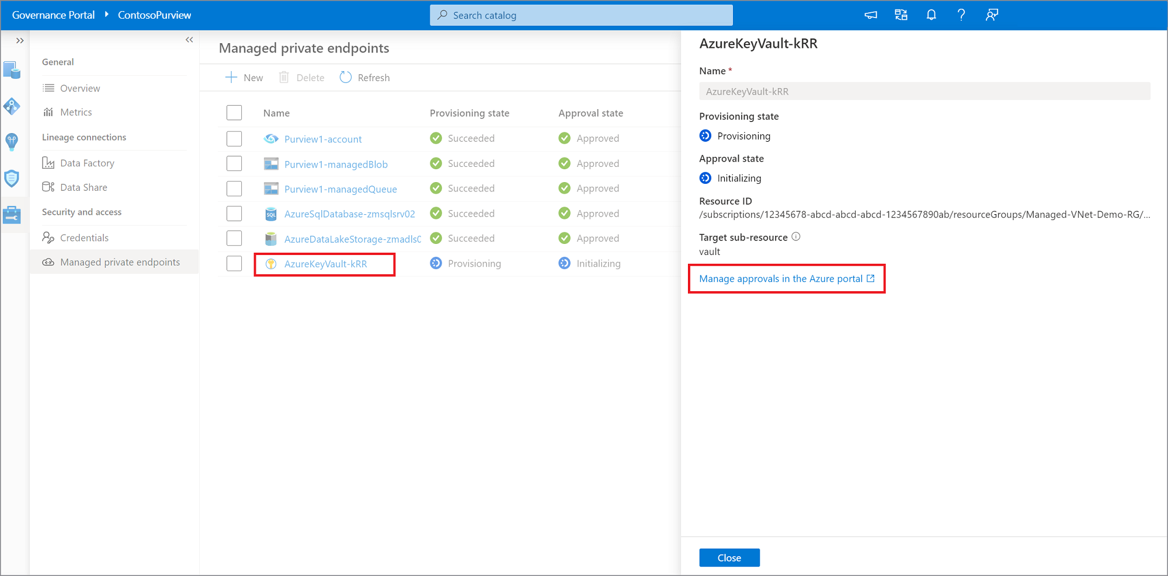Open the Management toolbox icon in left rail
Image resolution: width=1168 pixels, height=576 pixels.
coord(12,215)
